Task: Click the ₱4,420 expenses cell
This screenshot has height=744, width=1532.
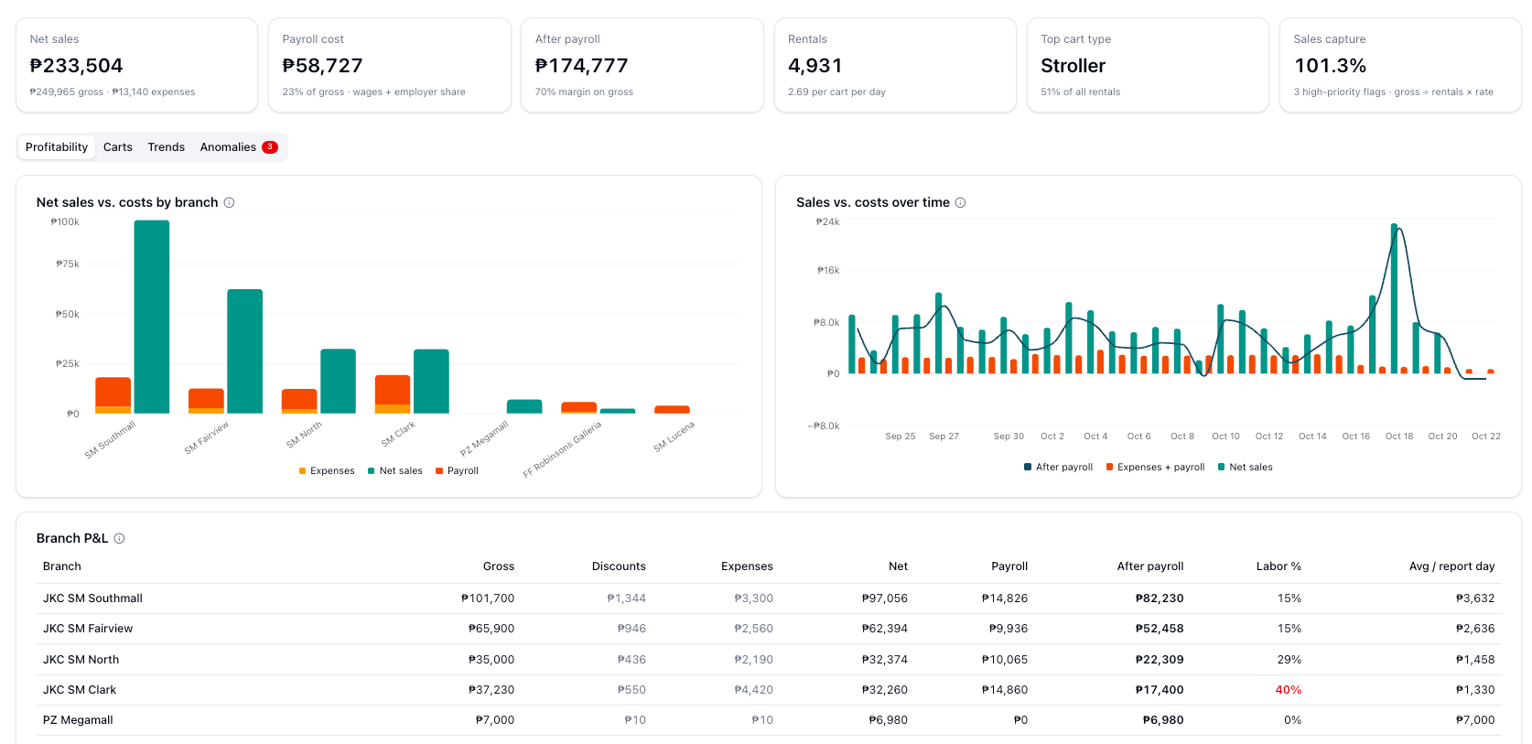Action: point(753,690)
